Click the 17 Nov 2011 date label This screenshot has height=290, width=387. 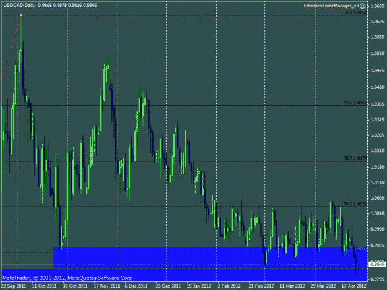[107, 286]
